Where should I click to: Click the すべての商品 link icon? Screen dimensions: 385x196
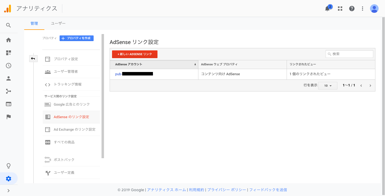pos(48,142)
